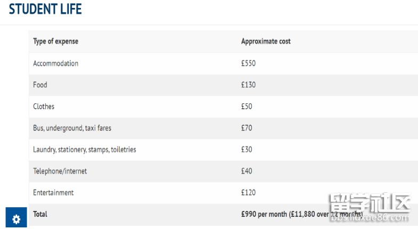Click the Clothes expense label

pos(44,107)
